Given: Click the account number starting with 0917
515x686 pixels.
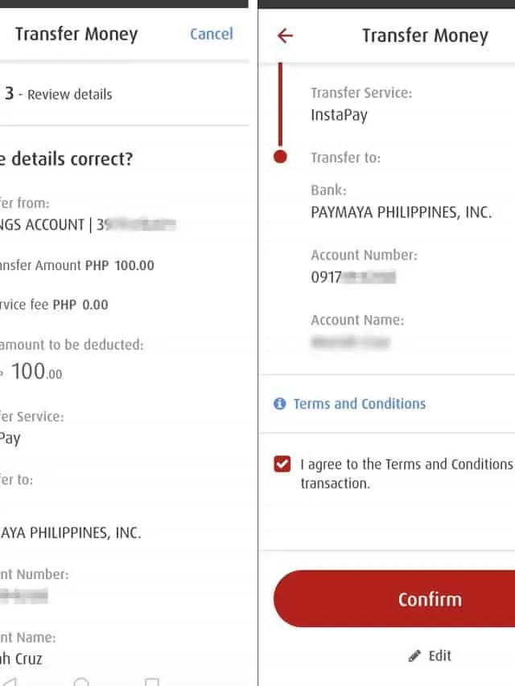Looking at the screenshot, I should pyautogui.click(x=353, y=277).
